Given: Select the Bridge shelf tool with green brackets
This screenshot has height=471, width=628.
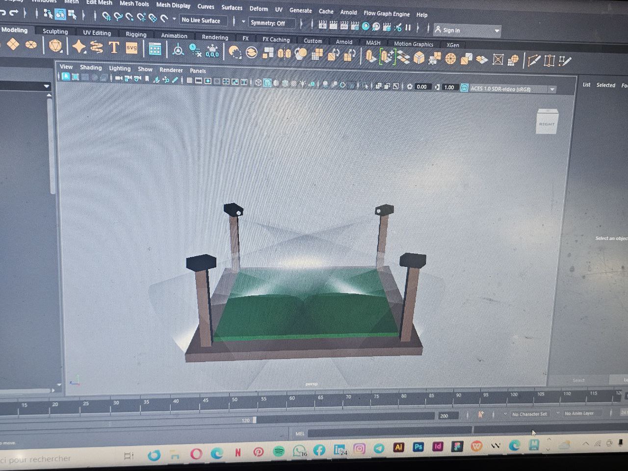Looking at the screenshot, I should pos(387,57).
